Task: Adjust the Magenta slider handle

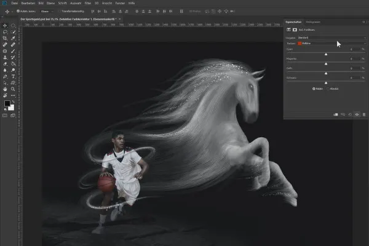Action: coord(326,63)
